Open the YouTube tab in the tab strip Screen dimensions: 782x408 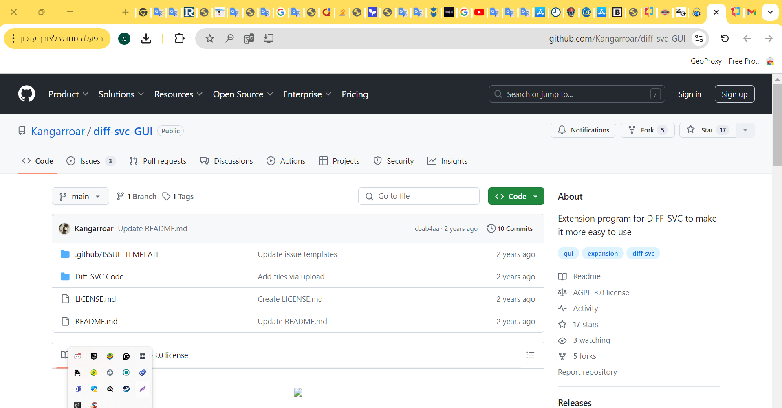click(x=479, y=12)
